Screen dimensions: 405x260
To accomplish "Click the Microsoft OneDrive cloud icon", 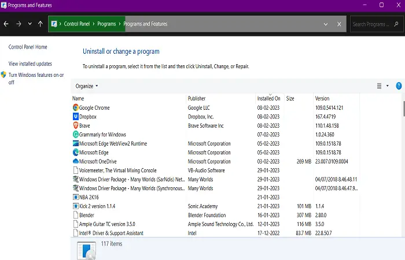I will (75, 161).
